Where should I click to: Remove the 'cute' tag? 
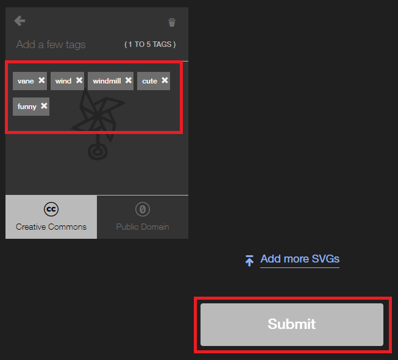pos(165,80)
